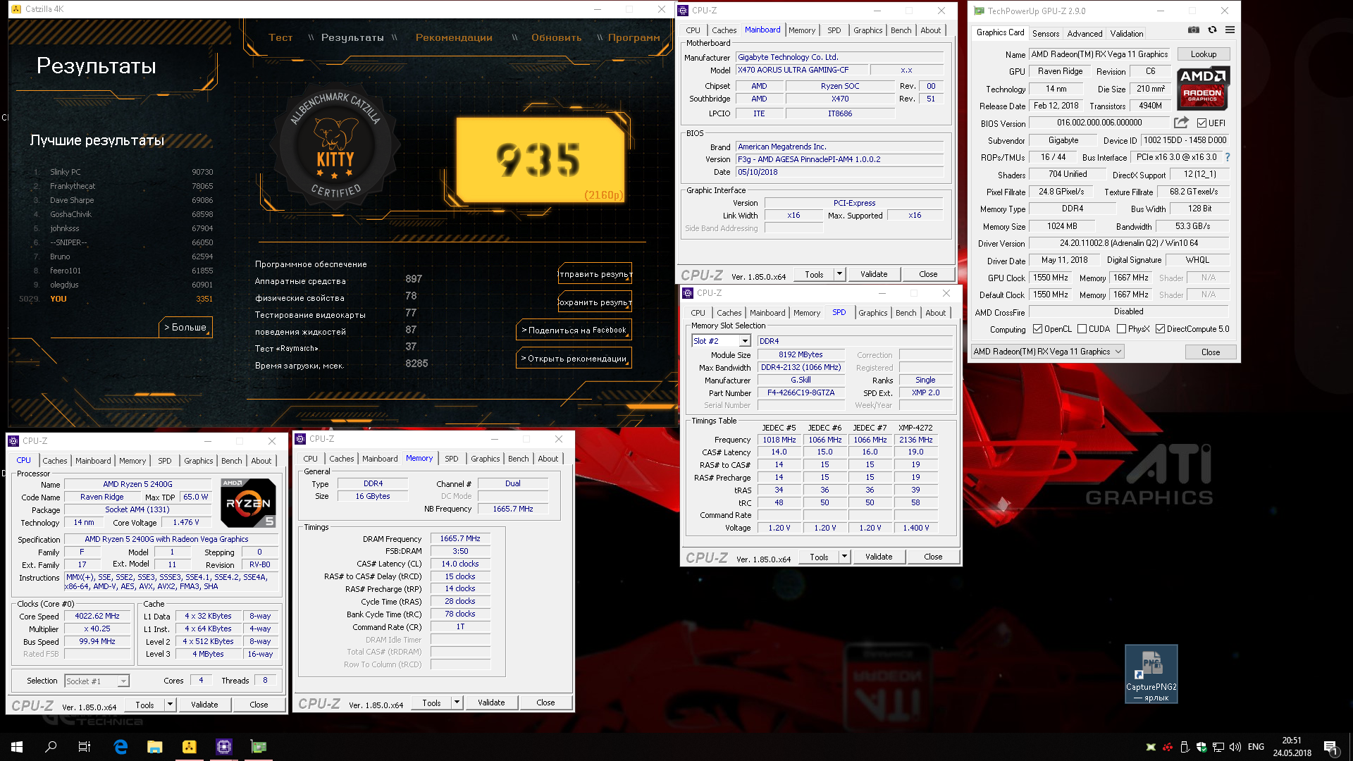The image size is (1353, 761).
Task: Open the GPU selector dropdown in GPU-Z
Action: pyautogui.click(x=1047, y=352)
